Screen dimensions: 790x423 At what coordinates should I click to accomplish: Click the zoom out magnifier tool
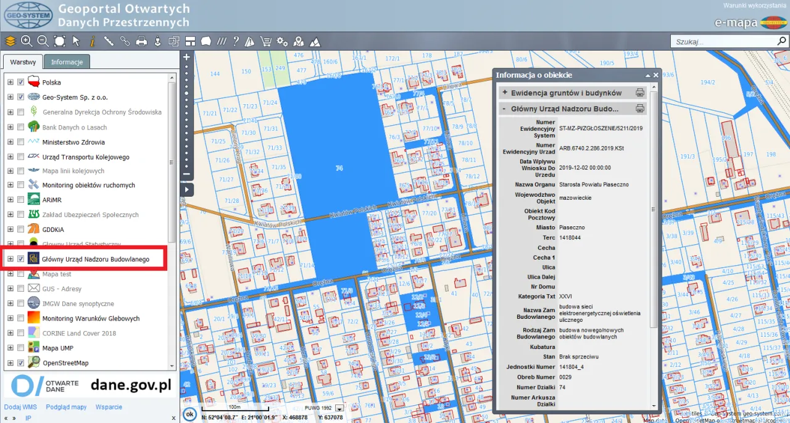pyautogui.click(x=43, y=41)
